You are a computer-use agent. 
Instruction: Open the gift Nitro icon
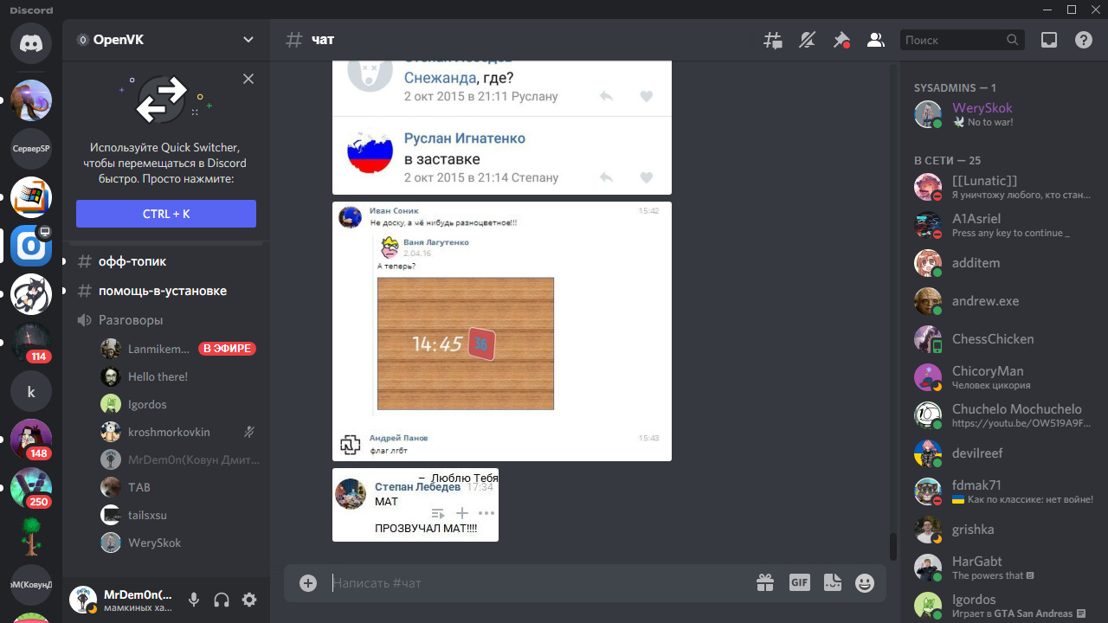click(x=765, y=583)
